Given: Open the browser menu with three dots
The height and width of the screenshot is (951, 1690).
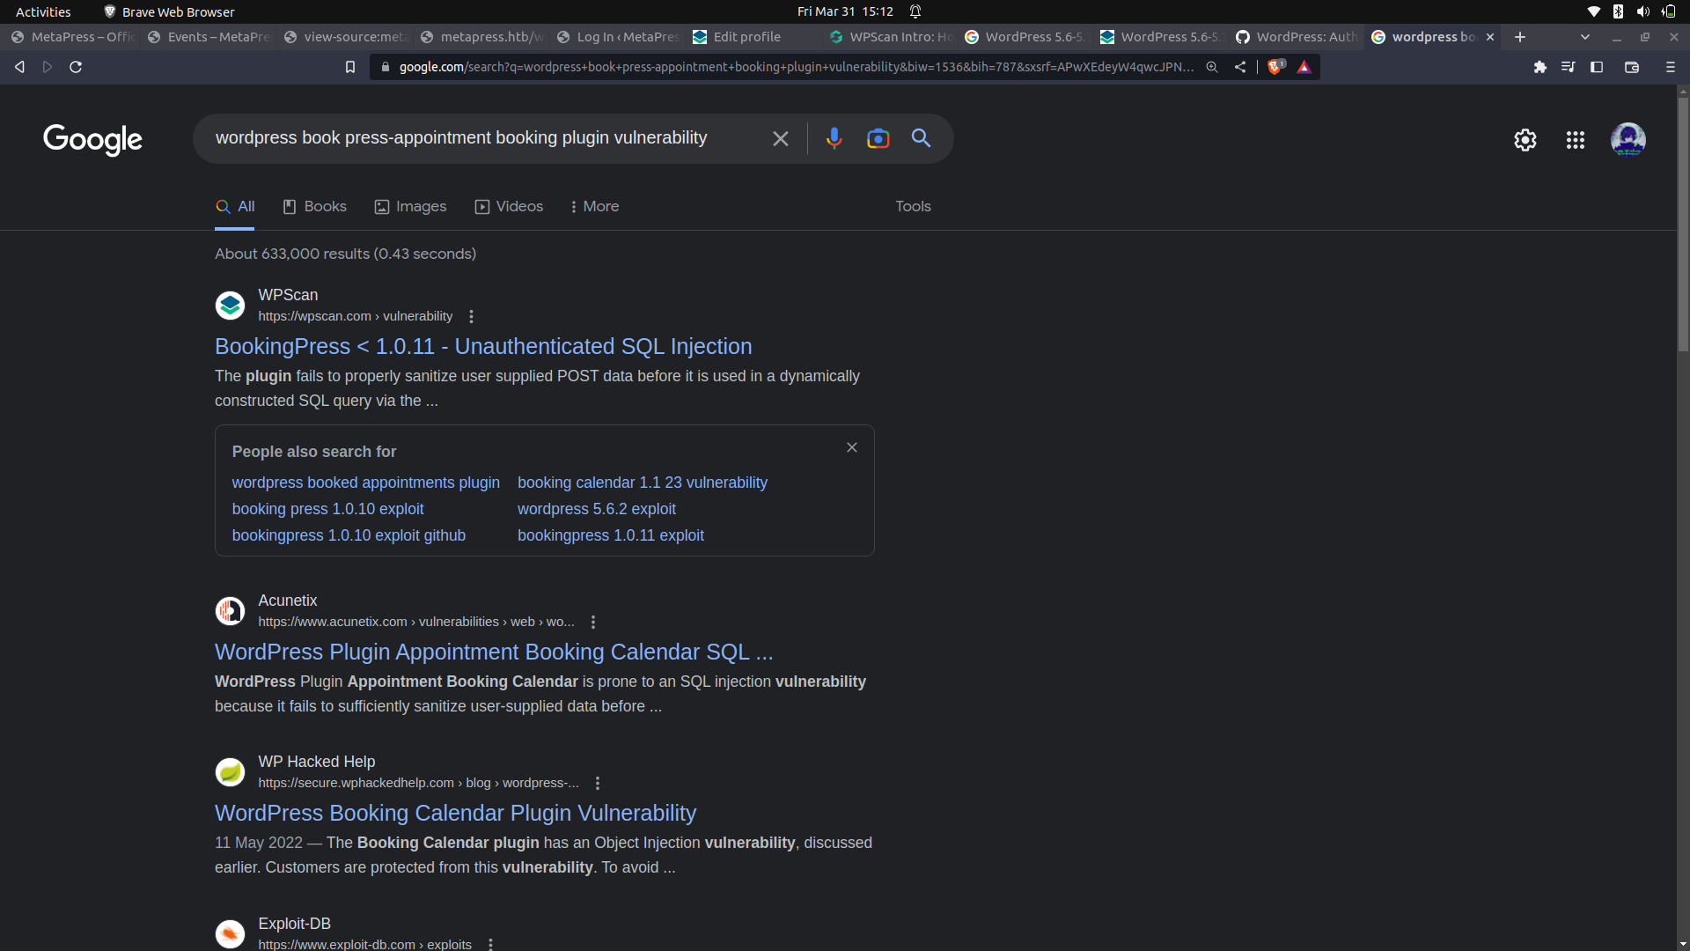Looking at the screenshot, I should click(x=1669, y=66).
